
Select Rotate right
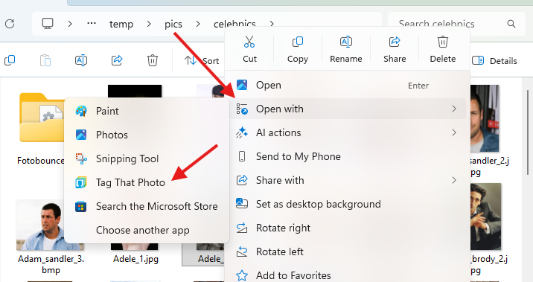click(x=348, y=228)
